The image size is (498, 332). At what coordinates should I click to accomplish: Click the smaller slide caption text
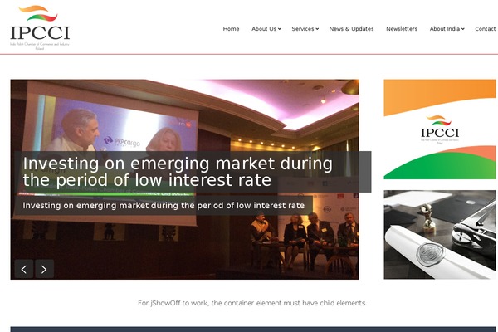[164, 206]
